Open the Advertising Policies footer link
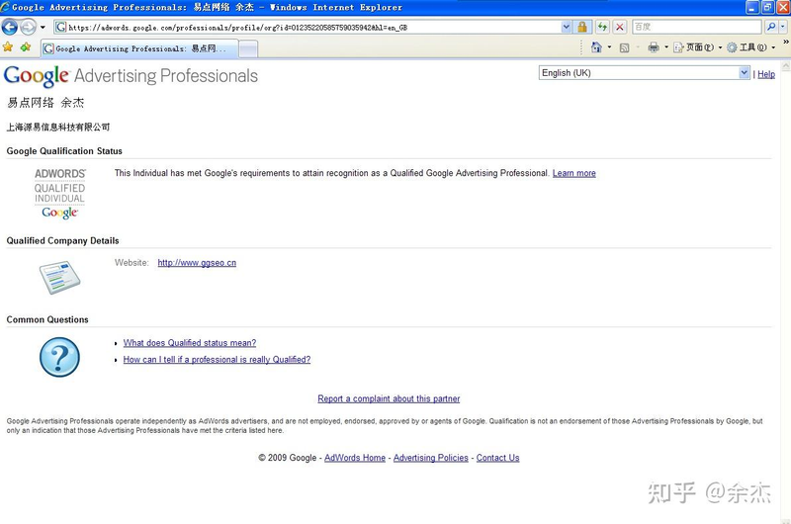The height and width of the screenshot is (524, 791). click(x=431, y=458)
